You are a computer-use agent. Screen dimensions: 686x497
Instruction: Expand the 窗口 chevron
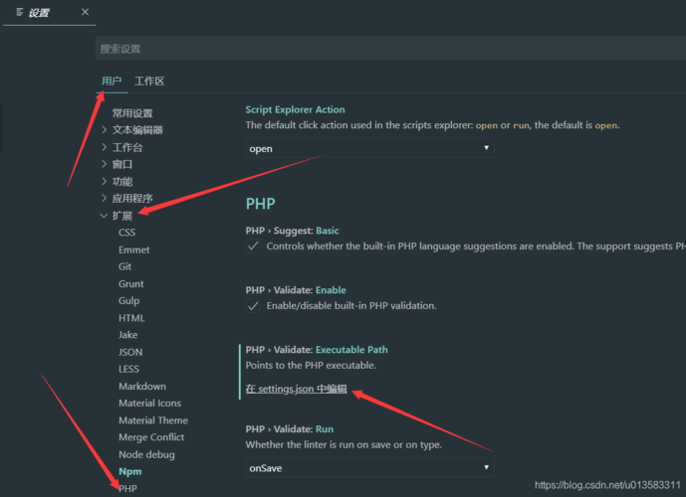click(x=105, y=164)
